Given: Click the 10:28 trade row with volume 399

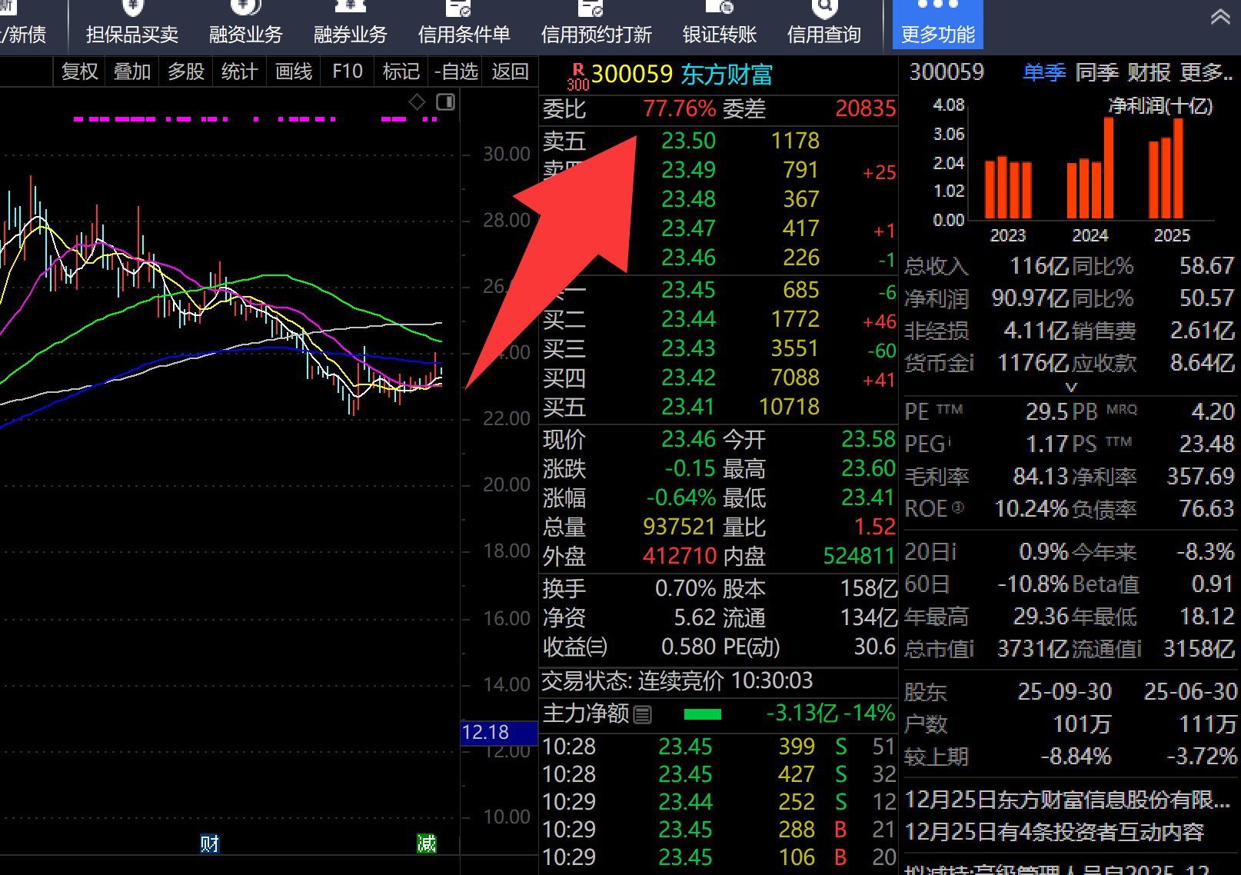Looking at the screenshot, I should [719, 747].
